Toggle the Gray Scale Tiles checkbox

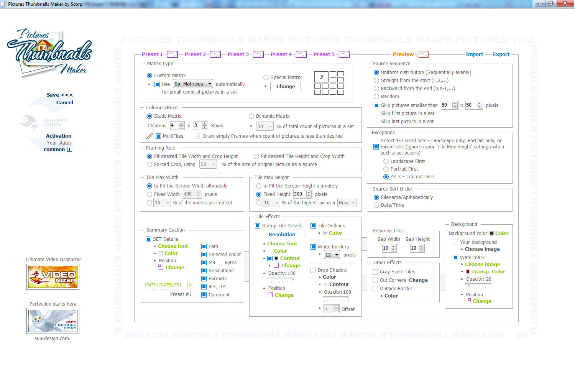pos(376,272)
